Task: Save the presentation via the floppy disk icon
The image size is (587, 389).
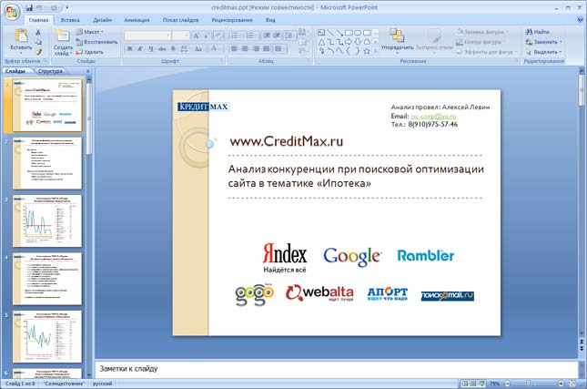Action: [29, 7]
